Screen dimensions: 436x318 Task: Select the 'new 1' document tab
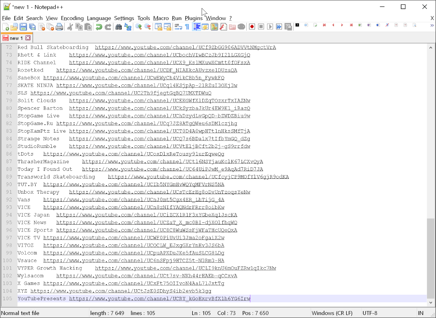coord(17,38)
